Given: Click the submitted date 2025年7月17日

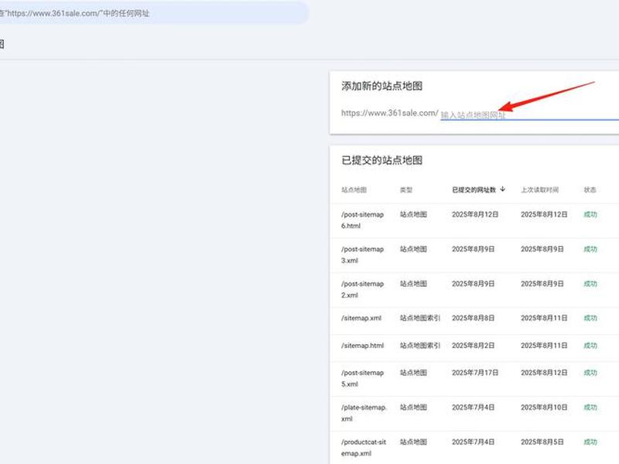Looking at the screenshot, I should (475, 373).
